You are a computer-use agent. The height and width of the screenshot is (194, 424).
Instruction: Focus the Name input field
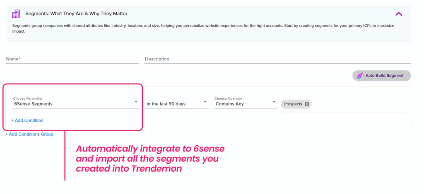coord(72,59)
